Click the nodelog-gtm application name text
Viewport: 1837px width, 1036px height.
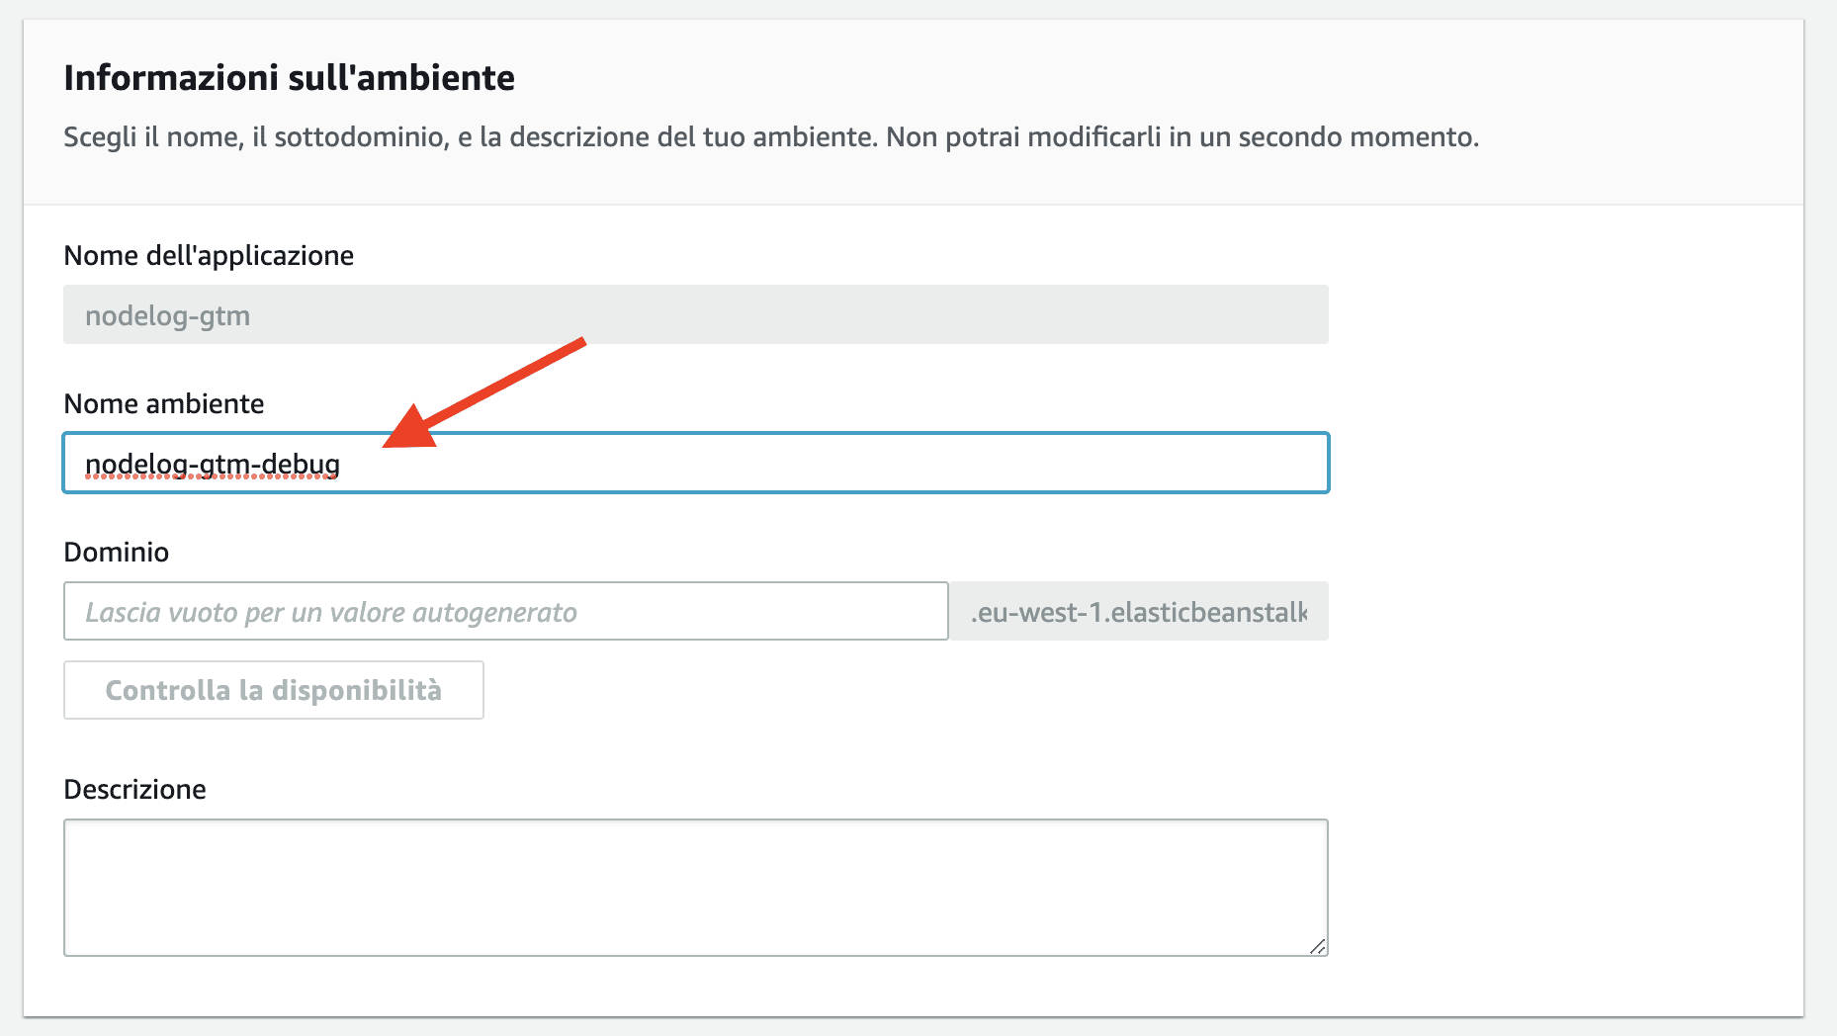(167, 314)
